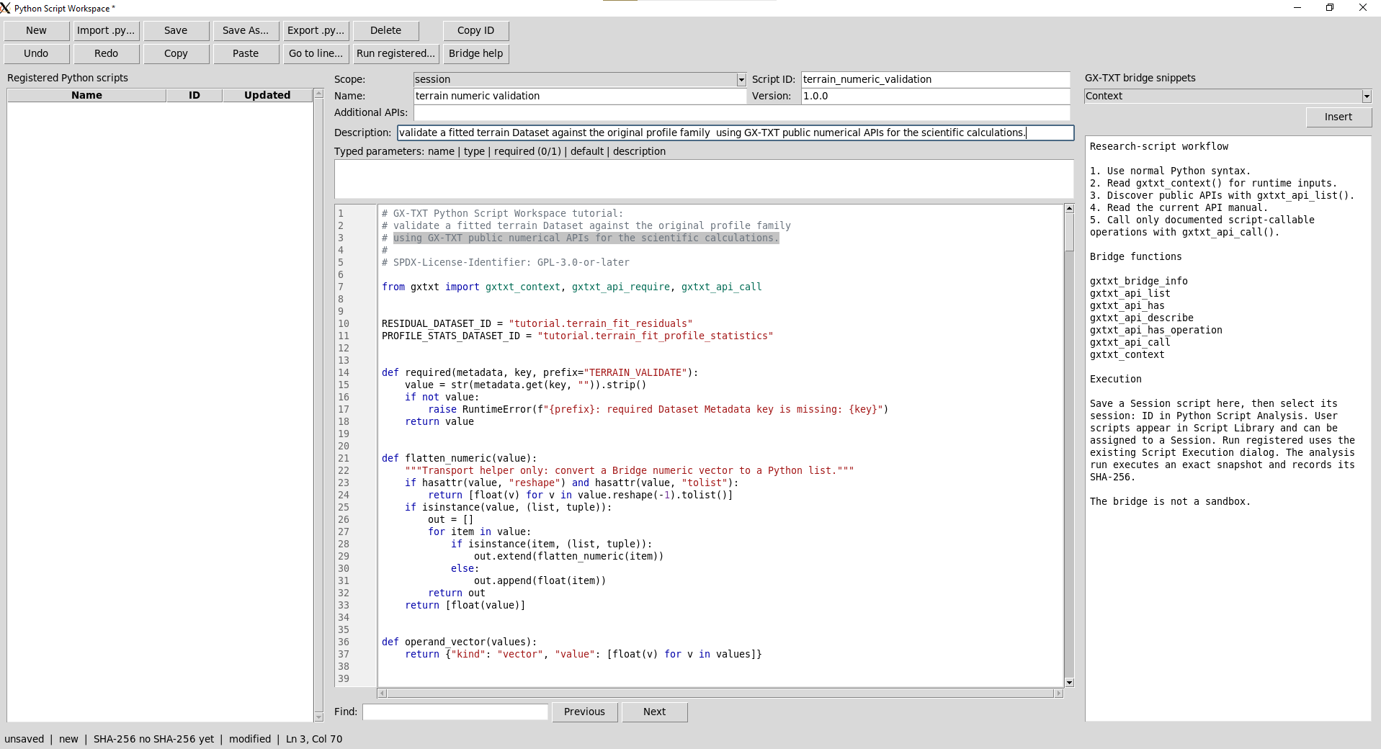Click the Additional APIs field
Viewport: 1381px width, 749px height.
point(742,112)
